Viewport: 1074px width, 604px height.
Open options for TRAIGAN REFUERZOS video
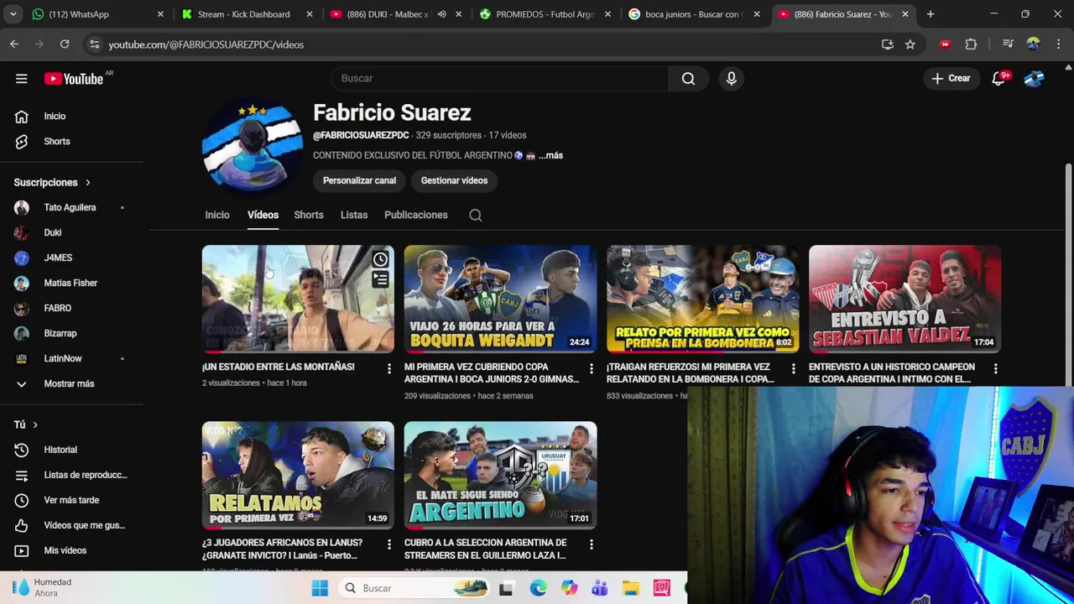(793, 368)
